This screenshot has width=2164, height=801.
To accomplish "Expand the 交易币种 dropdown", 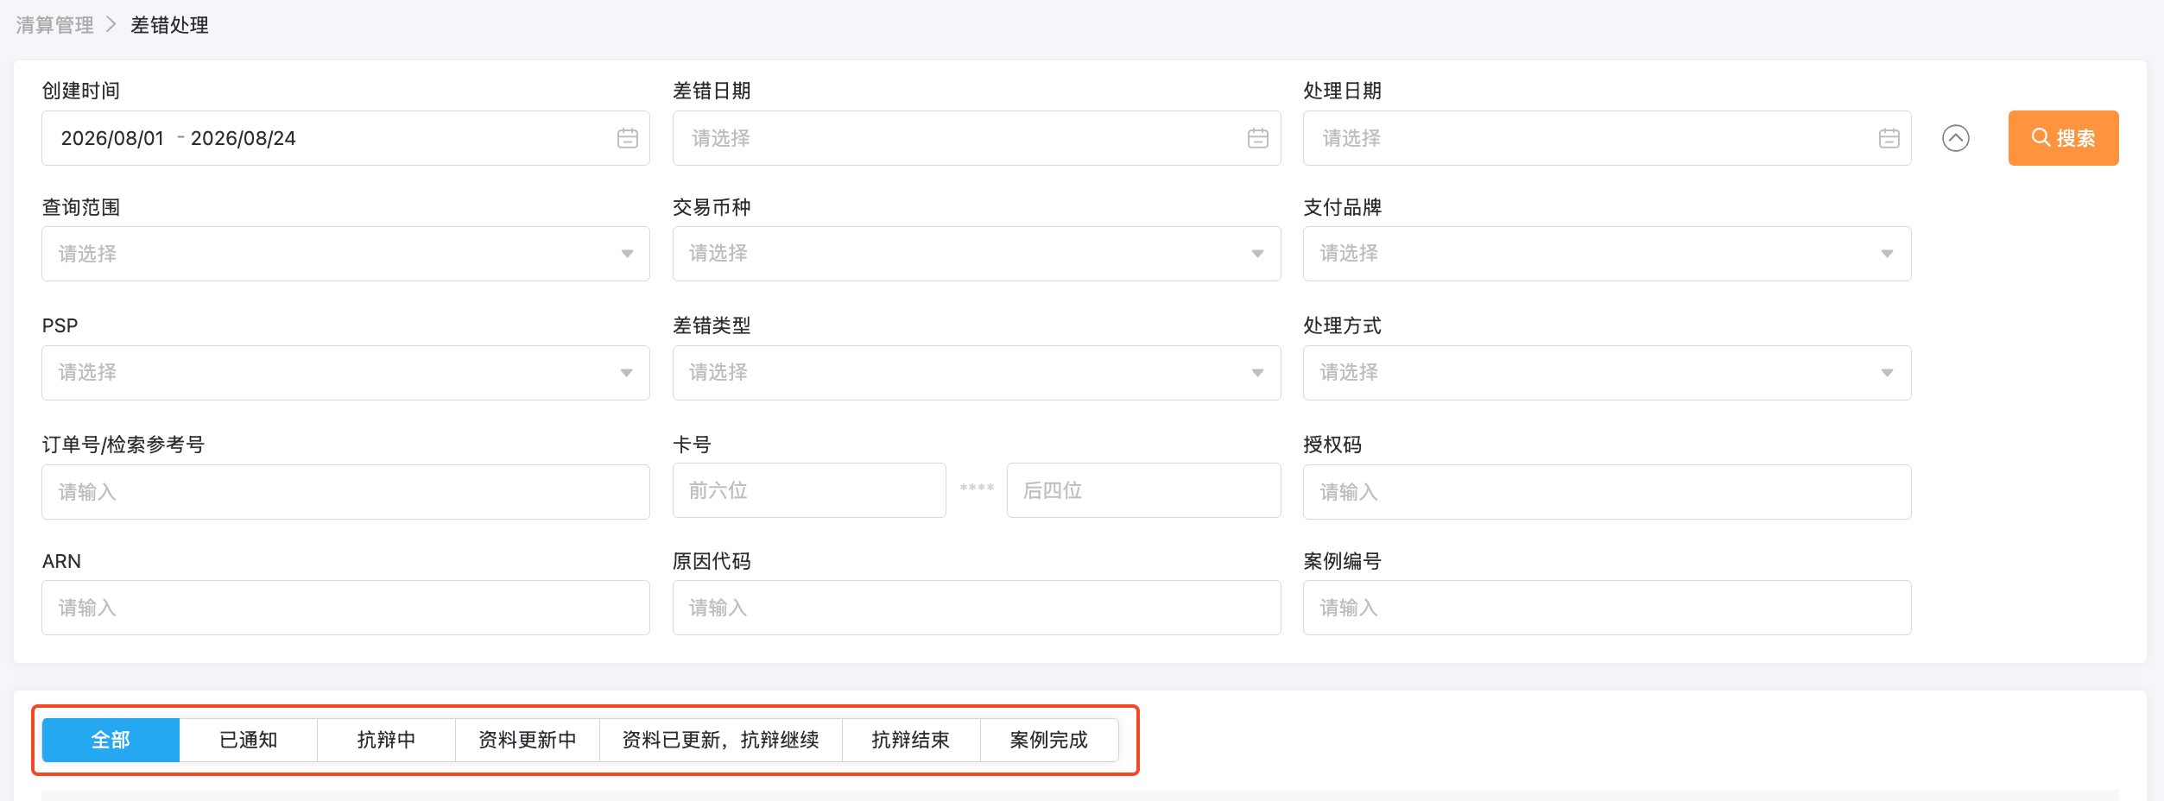I will pos(977,254).
